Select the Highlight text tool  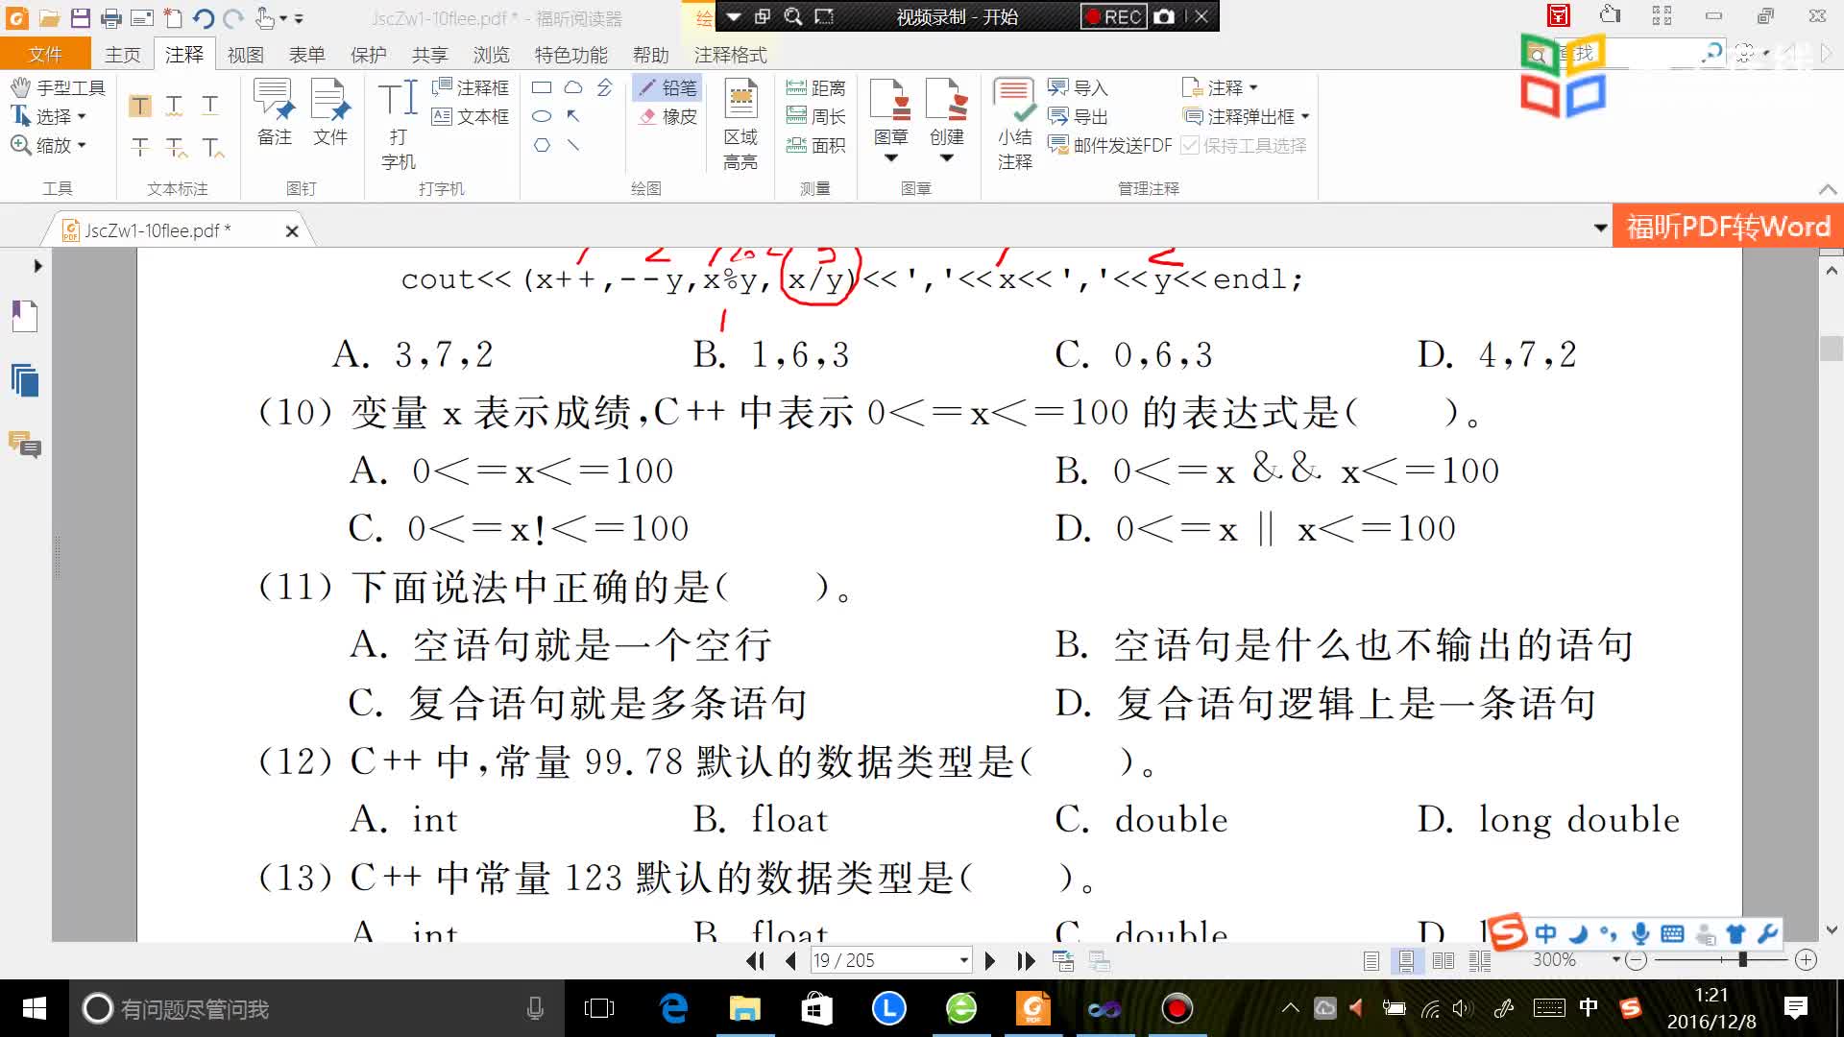[140, 106]
